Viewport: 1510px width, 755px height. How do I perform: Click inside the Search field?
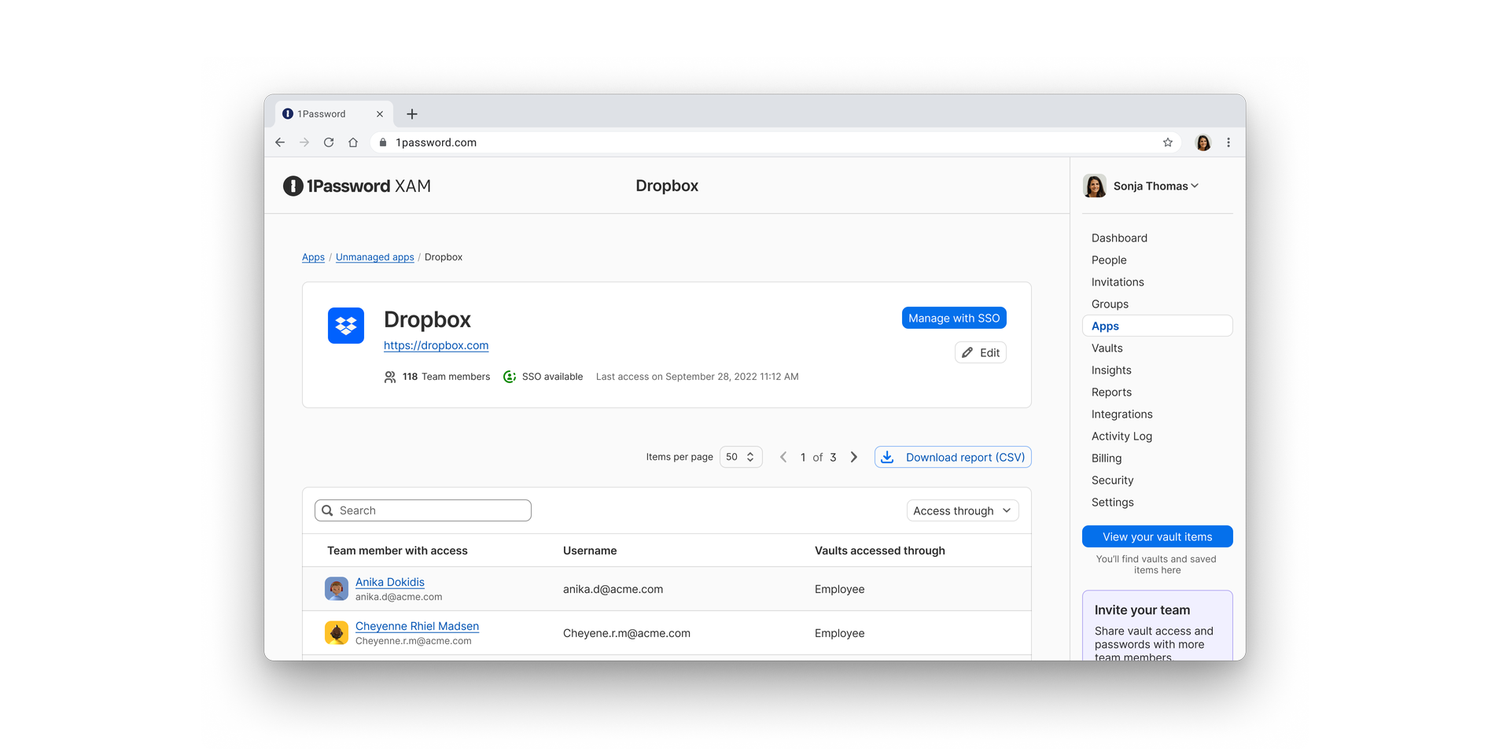[x=422, y=510]
